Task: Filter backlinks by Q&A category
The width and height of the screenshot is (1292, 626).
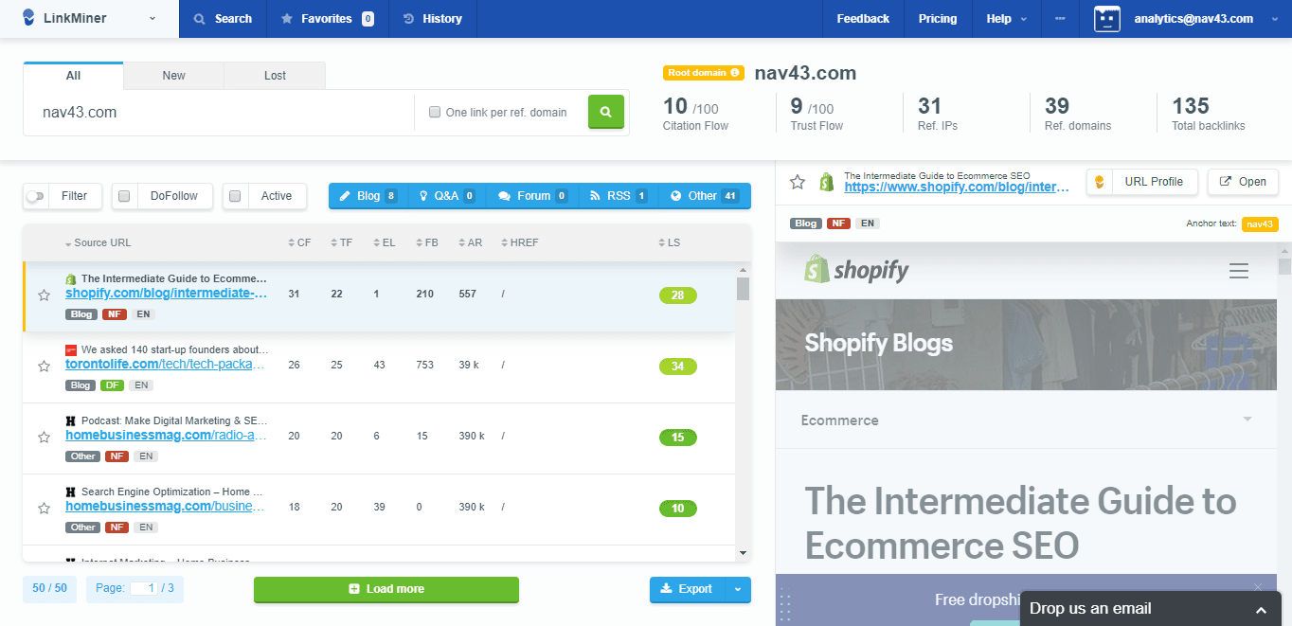Action: click(447, 196)
